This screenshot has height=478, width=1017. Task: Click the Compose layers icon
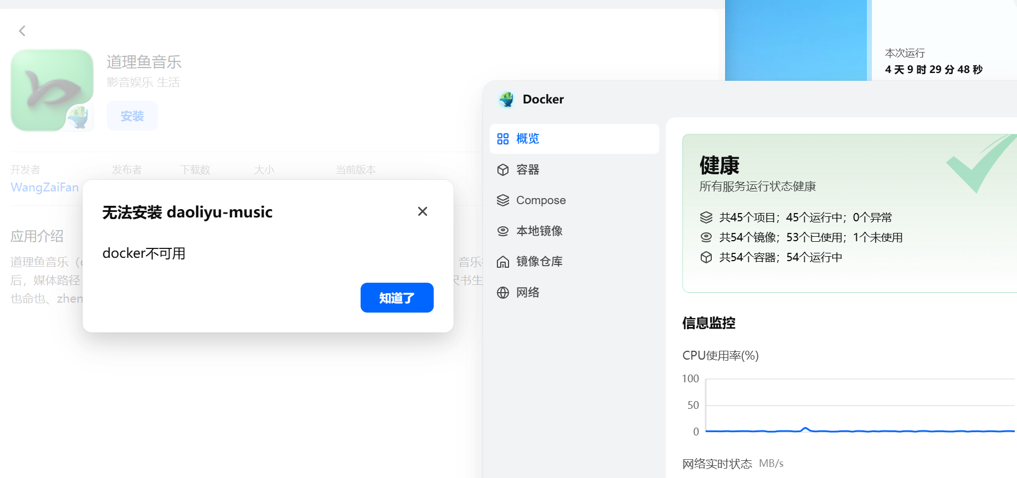click(x=503, y=200)
